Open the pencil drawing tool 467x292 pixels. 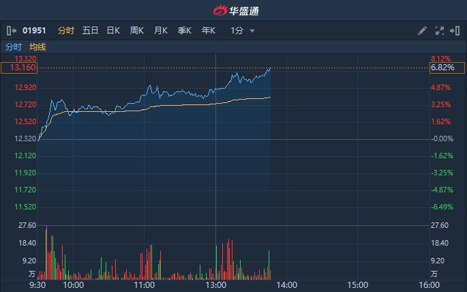pos(422,31)
